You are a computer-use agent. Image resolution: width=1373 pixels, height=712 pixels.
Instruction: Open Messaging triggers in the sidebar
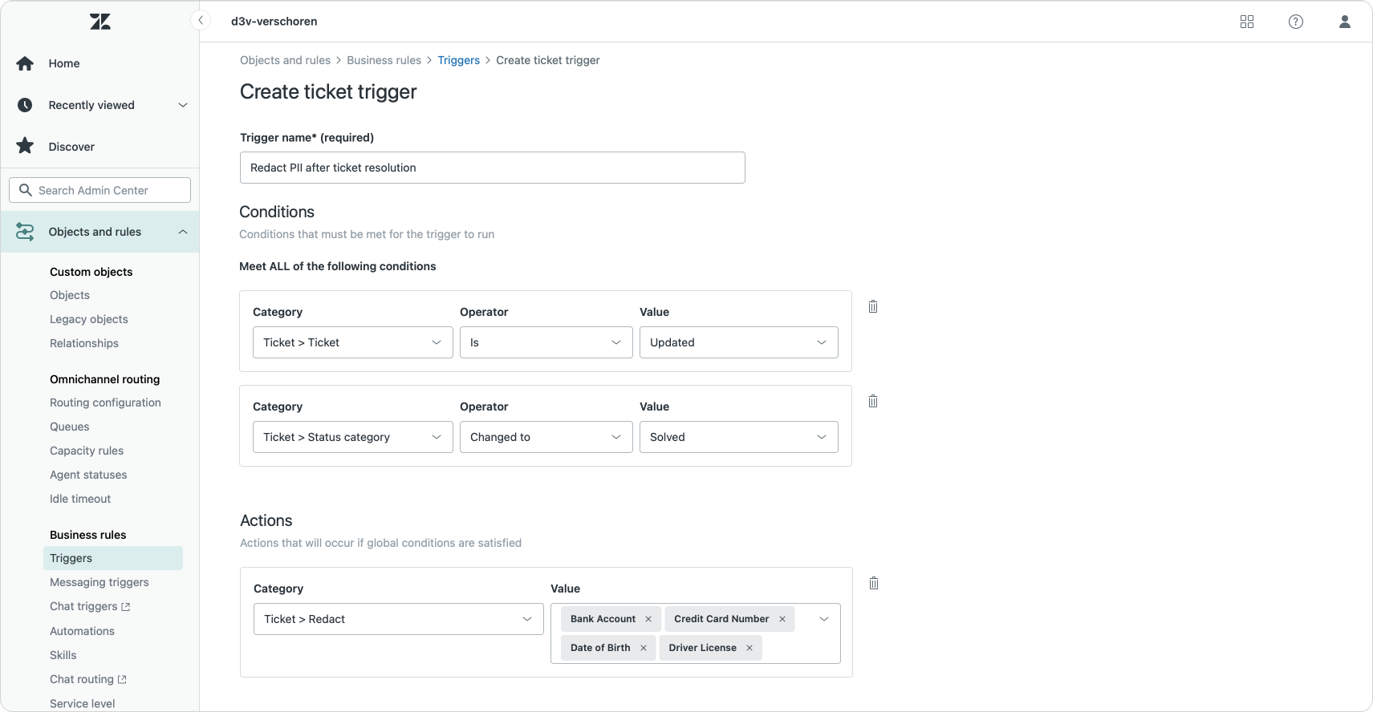click(x=100, y=582)
